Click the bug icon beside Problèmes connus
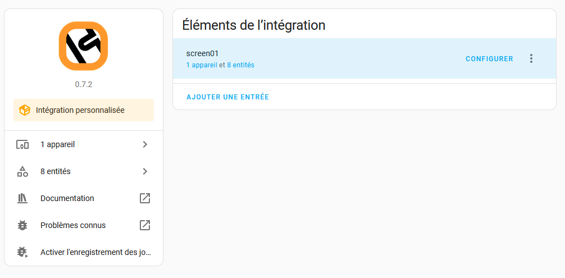The image size is (565, 278). click(x=22, y=225)
